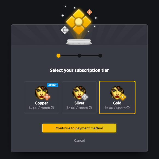This screenshot has height=159, width=159.
Task: Select the Copper subscription tier card
Action: click(42, 97)
